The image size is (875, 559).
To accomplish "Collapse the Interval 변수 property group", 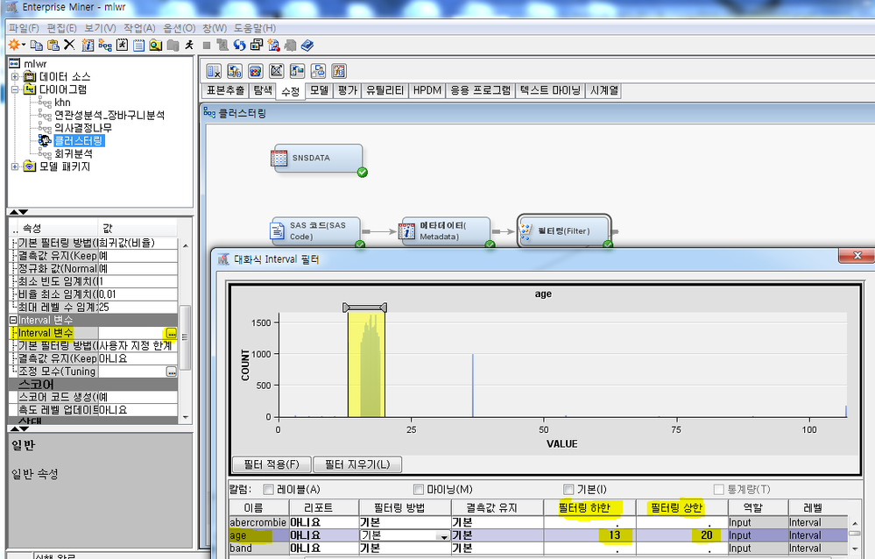I will 13,321.
